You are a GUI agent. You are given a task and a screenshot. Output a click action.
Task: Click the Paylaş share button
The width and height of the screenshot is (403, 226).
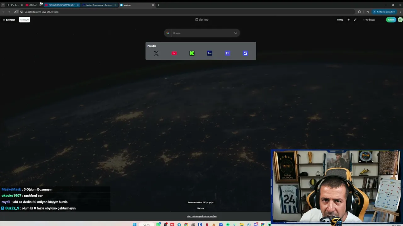pyautogui.click(x=340, y=20)
